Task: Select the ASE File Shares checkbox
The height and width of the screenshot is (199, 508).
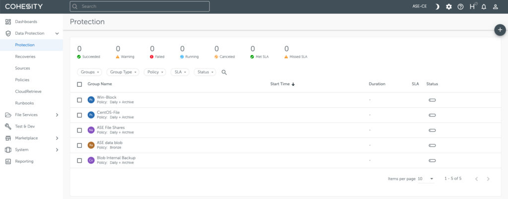Action: click(79, 130)
